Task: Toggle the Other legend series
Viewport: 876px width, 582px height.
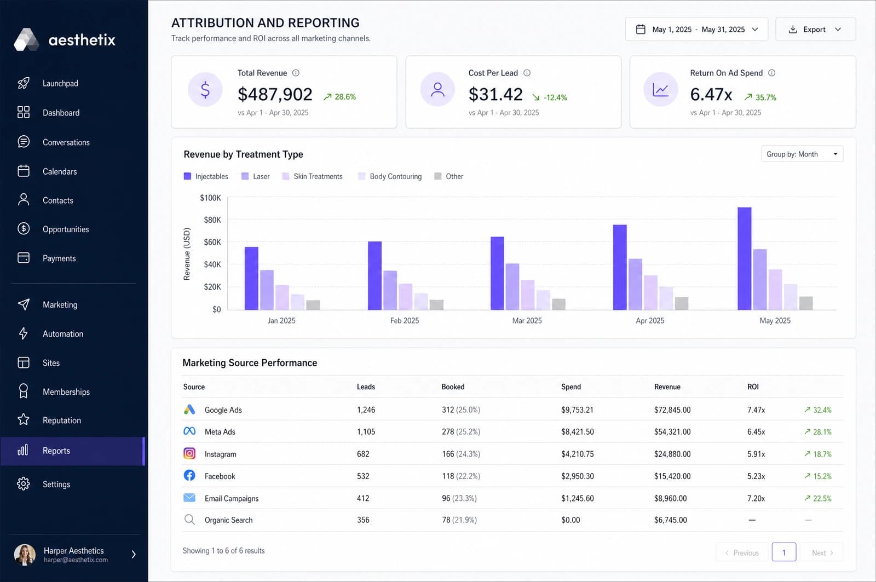Action: [x=448, y=176]
